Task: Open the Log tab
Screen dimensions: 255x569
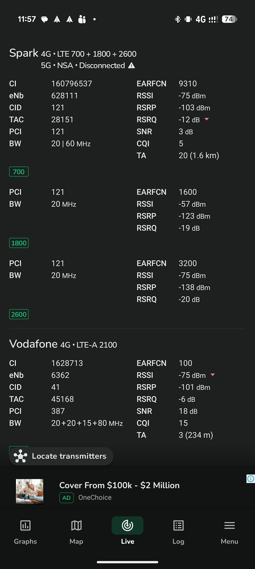Action: point(178,531)
